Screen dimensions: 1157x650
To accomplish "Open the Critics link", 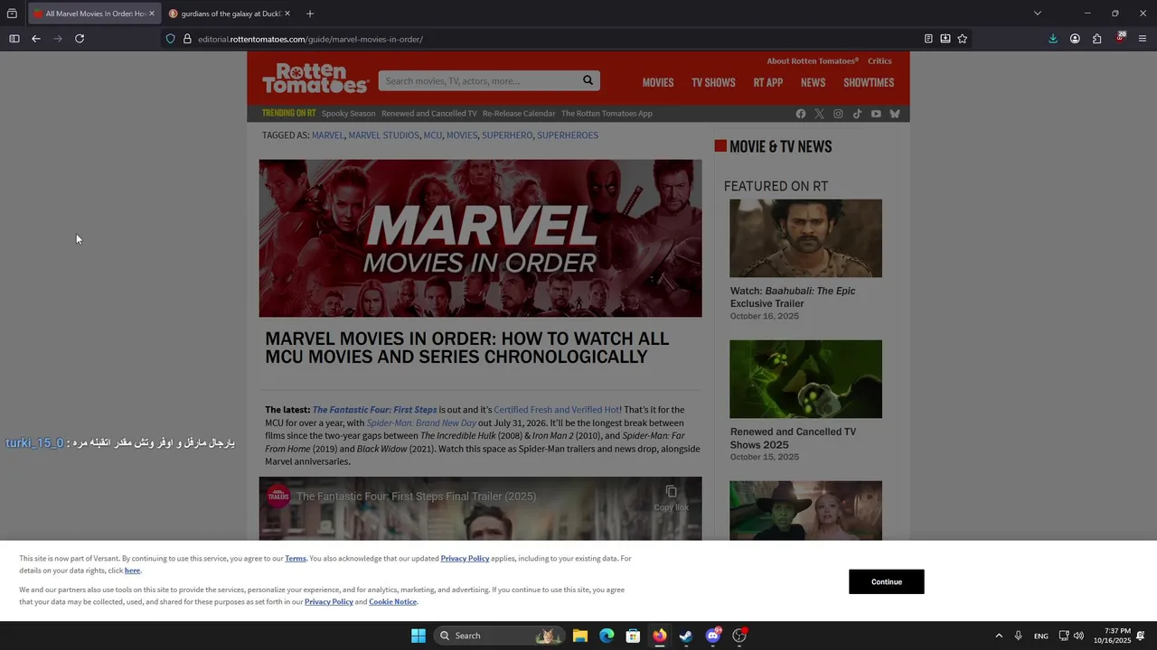I will click(880, 61).
